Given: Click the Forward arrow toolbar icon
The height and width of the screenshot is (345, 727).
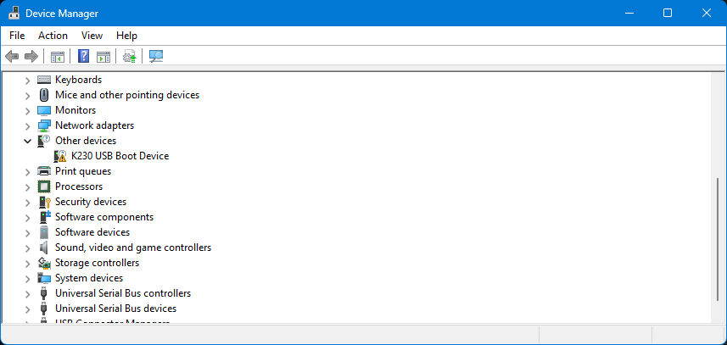Looking at the screenshot, I should coord(31,57).
